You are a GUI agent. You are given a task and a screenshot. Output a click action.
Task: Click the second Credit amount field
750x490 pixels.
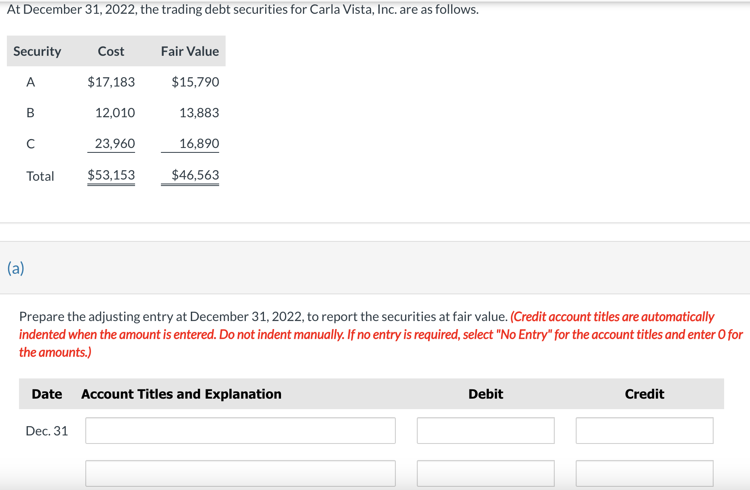click(x=644, y=473)
